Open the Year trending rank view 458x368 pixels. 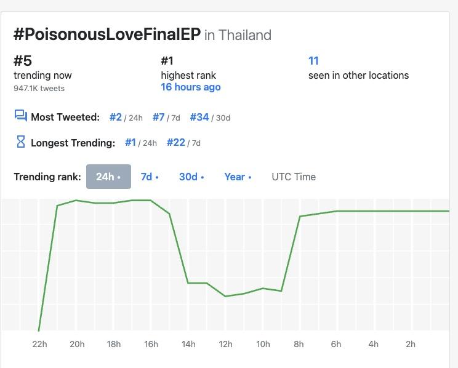coord(238,177)
